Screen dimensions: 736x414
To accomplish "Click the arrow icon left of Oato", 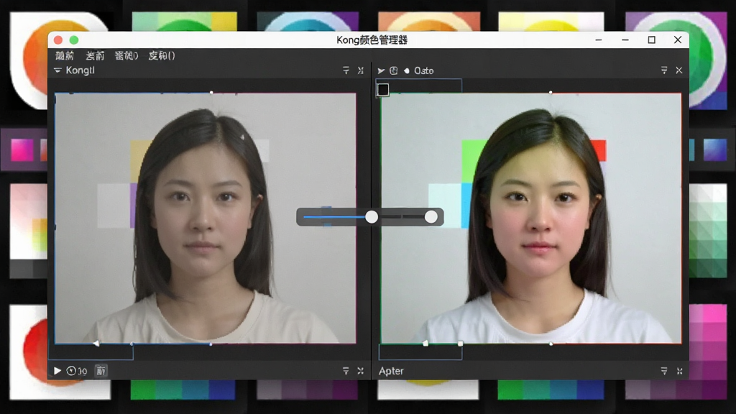I will [x=381, y=71].
